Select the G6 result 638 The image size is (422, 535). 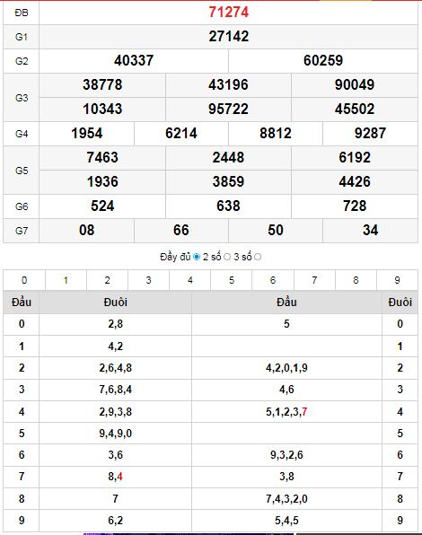[x=228, y=206]
